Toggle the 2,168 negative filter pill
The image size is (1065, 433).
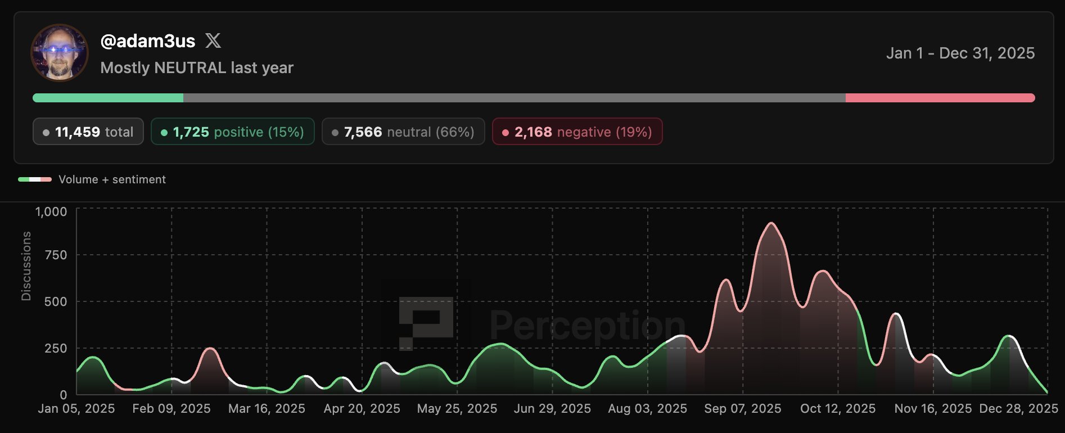pyautogui.click(x=577, y=132)
